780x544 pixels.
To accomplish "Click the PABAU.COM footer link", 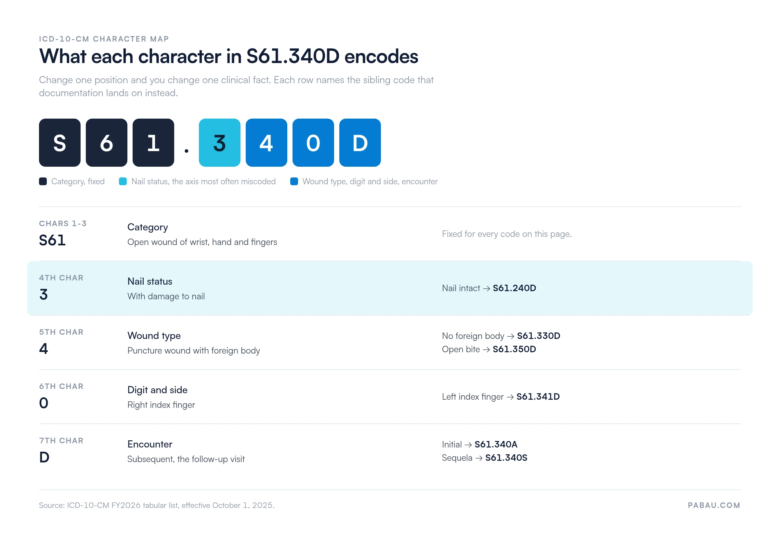I will pos(714,505).
